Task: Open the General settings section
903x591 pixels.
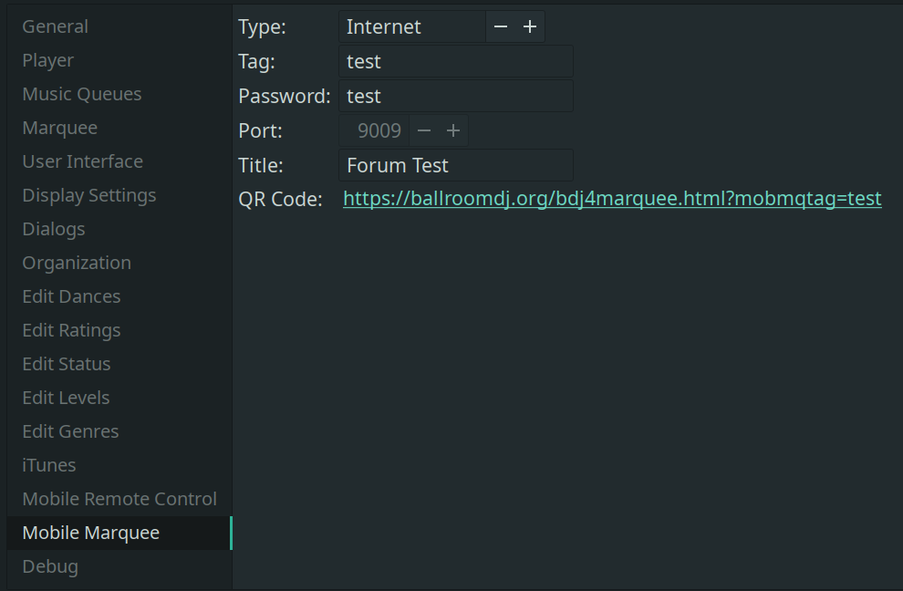Action: tap(56, 27)
